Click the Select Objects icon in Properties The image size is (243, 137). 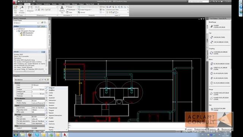coord(45,80)
